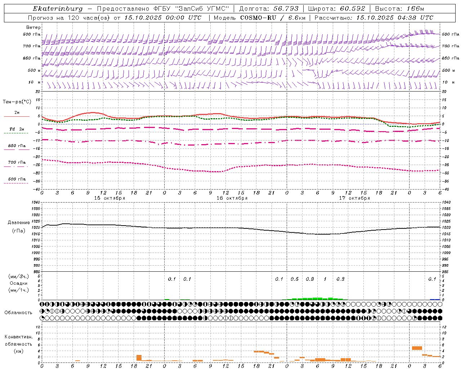The width and height of the screenshot is (461, 369).
Task: Click the Осадки precipitation label
Action: click(19, 283)
